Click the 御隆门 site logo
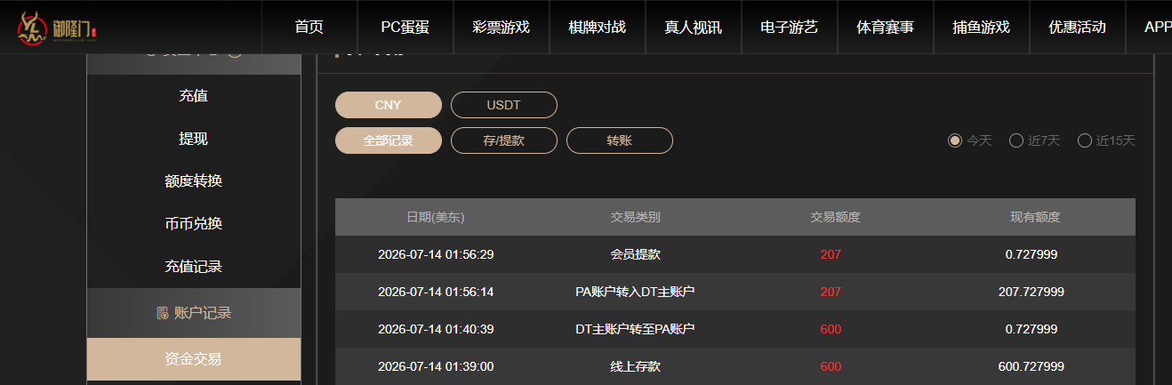The image size is (1172, 385). click(x=57, y=28)
